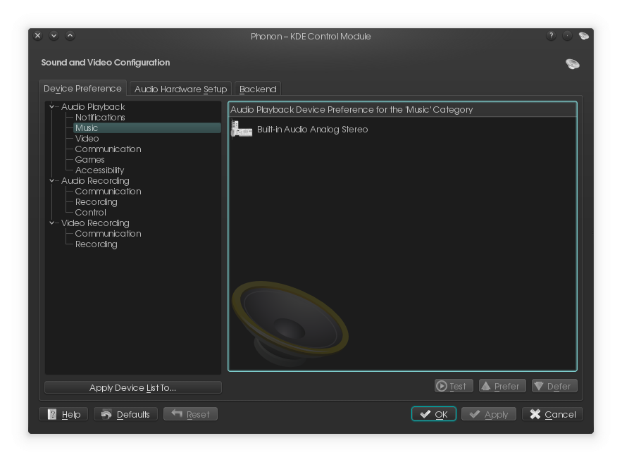Image resolution: width=622 pixels, height=462 pixels.
Task: Dismiss the dialog with Cancel button
Action: pyautogui.click(x=552, y=414)
